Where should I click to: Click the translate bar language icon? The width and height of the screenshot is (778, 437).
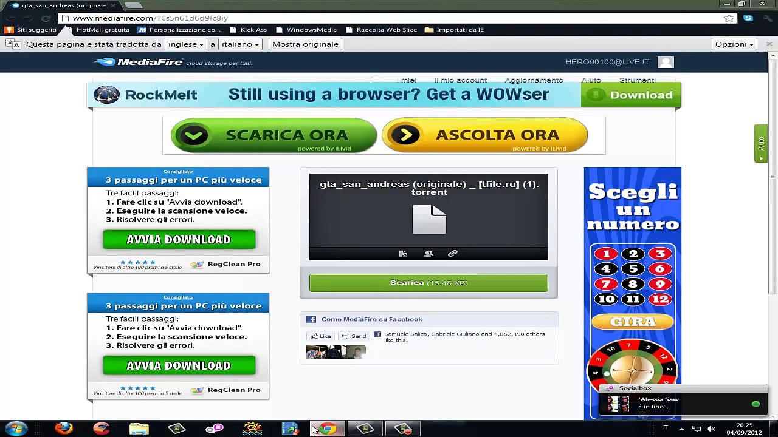pos(13,44)
